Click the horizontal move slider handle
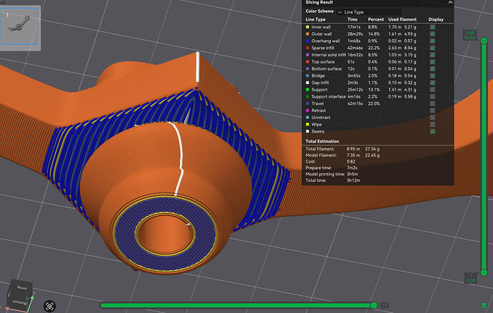This screenshot has width=493, height=313. pos(374,305)
